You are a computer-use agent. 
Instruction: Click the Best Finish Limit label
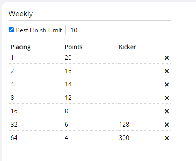tap(39, 30)
